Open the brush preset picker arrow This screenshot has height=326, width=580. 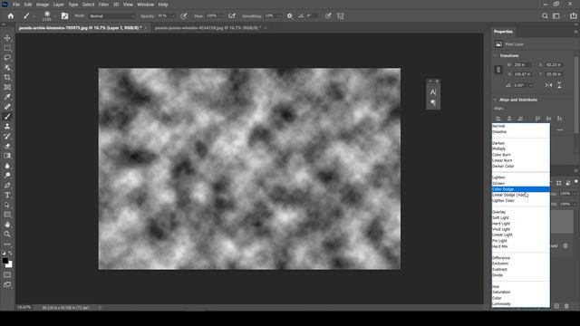[x=54, y=16]
